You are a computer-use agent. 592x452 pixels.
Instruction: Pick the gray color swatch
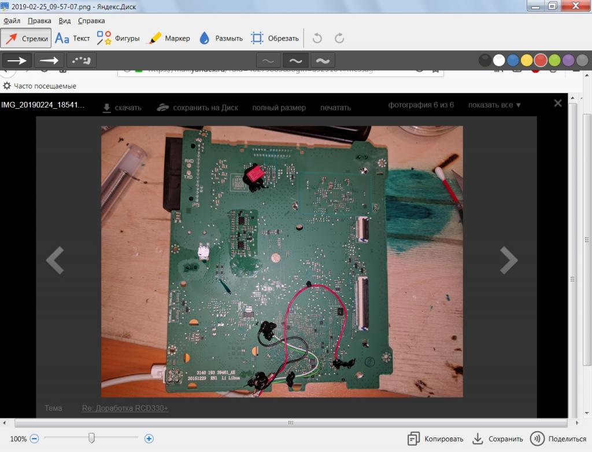[582, 60]
